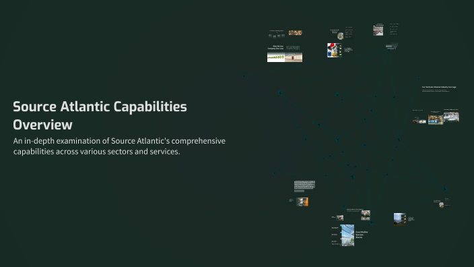
Task: Open the "Why We Are Company Overview" slide
Action: 284,53
